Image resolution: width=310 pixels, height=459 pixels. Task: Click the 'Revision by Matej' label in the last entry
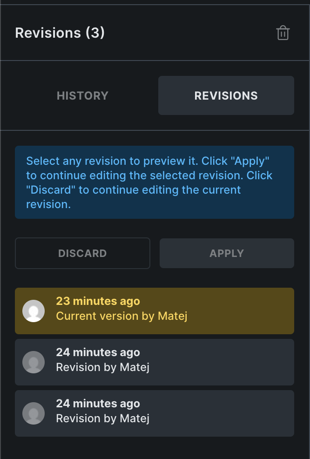102,418
